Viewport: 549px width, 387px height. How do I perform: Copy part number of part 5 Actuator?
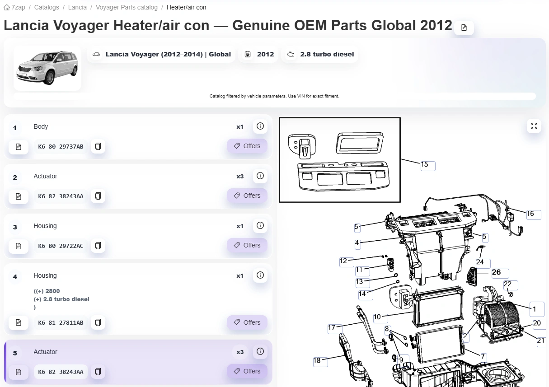(98, 372)
